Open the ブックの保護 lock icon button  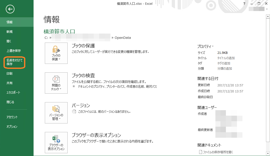coord(56,53)
